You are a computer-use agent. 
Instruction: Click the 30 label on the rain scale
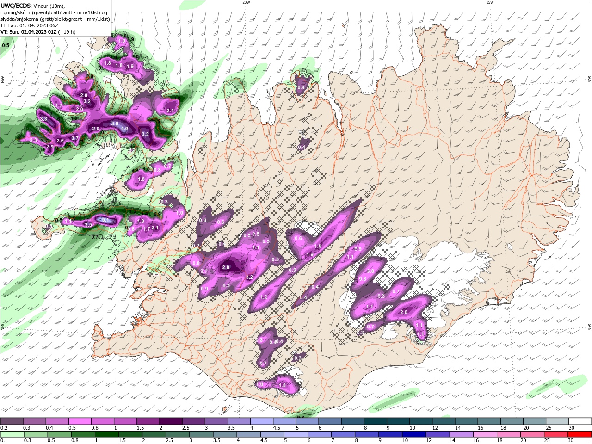pyautogui.click(x=572, y=440)
